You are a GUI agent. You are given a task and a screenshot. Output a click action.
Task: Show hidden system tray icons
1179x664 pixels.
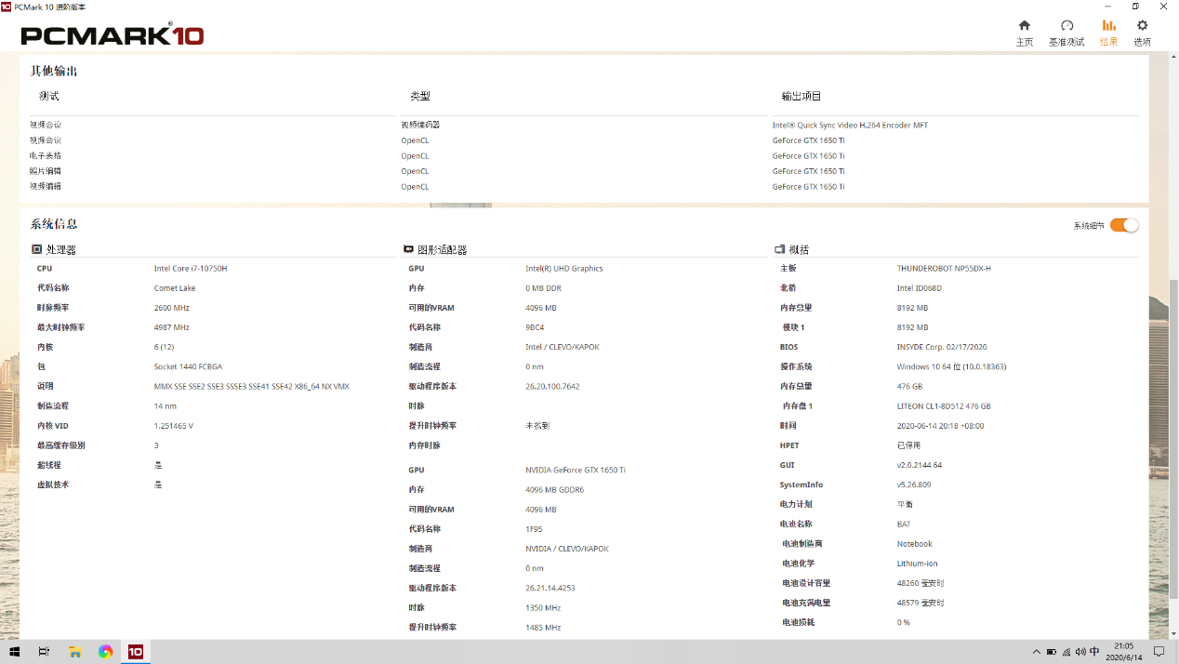[x=1037, y=651]
